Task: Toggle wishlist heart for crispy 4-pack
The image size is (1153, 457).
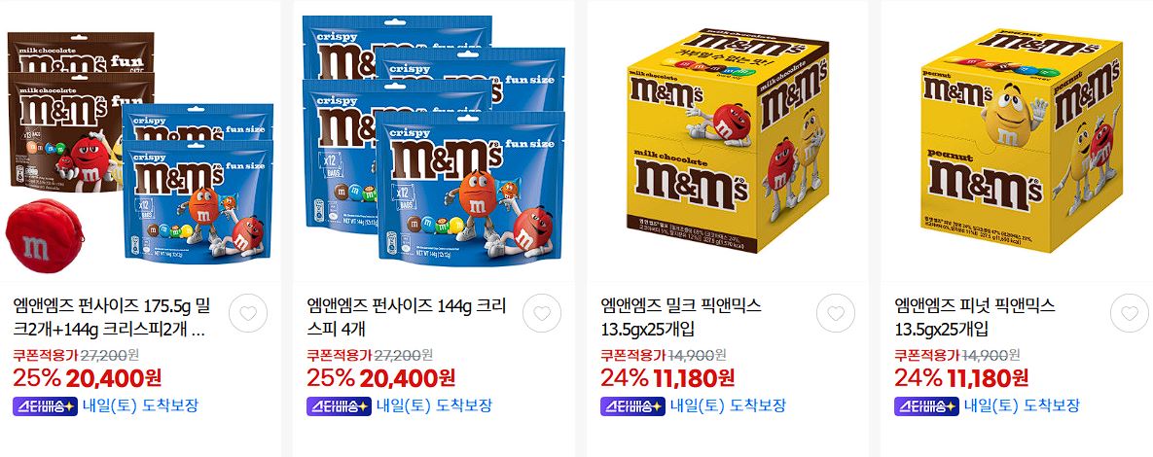Action: [542, 314]
